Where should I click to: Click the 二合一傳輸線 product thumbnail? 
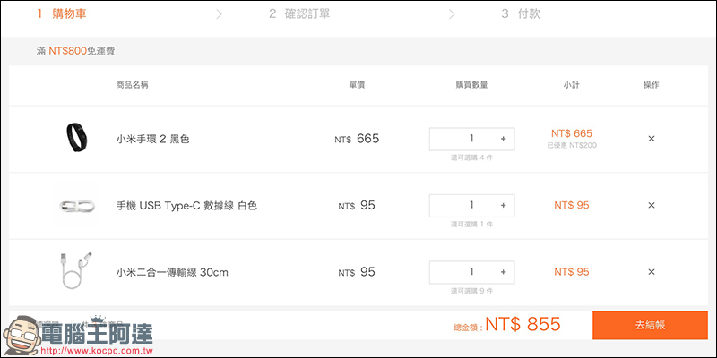pyautogui.click(x=76, y=270)
